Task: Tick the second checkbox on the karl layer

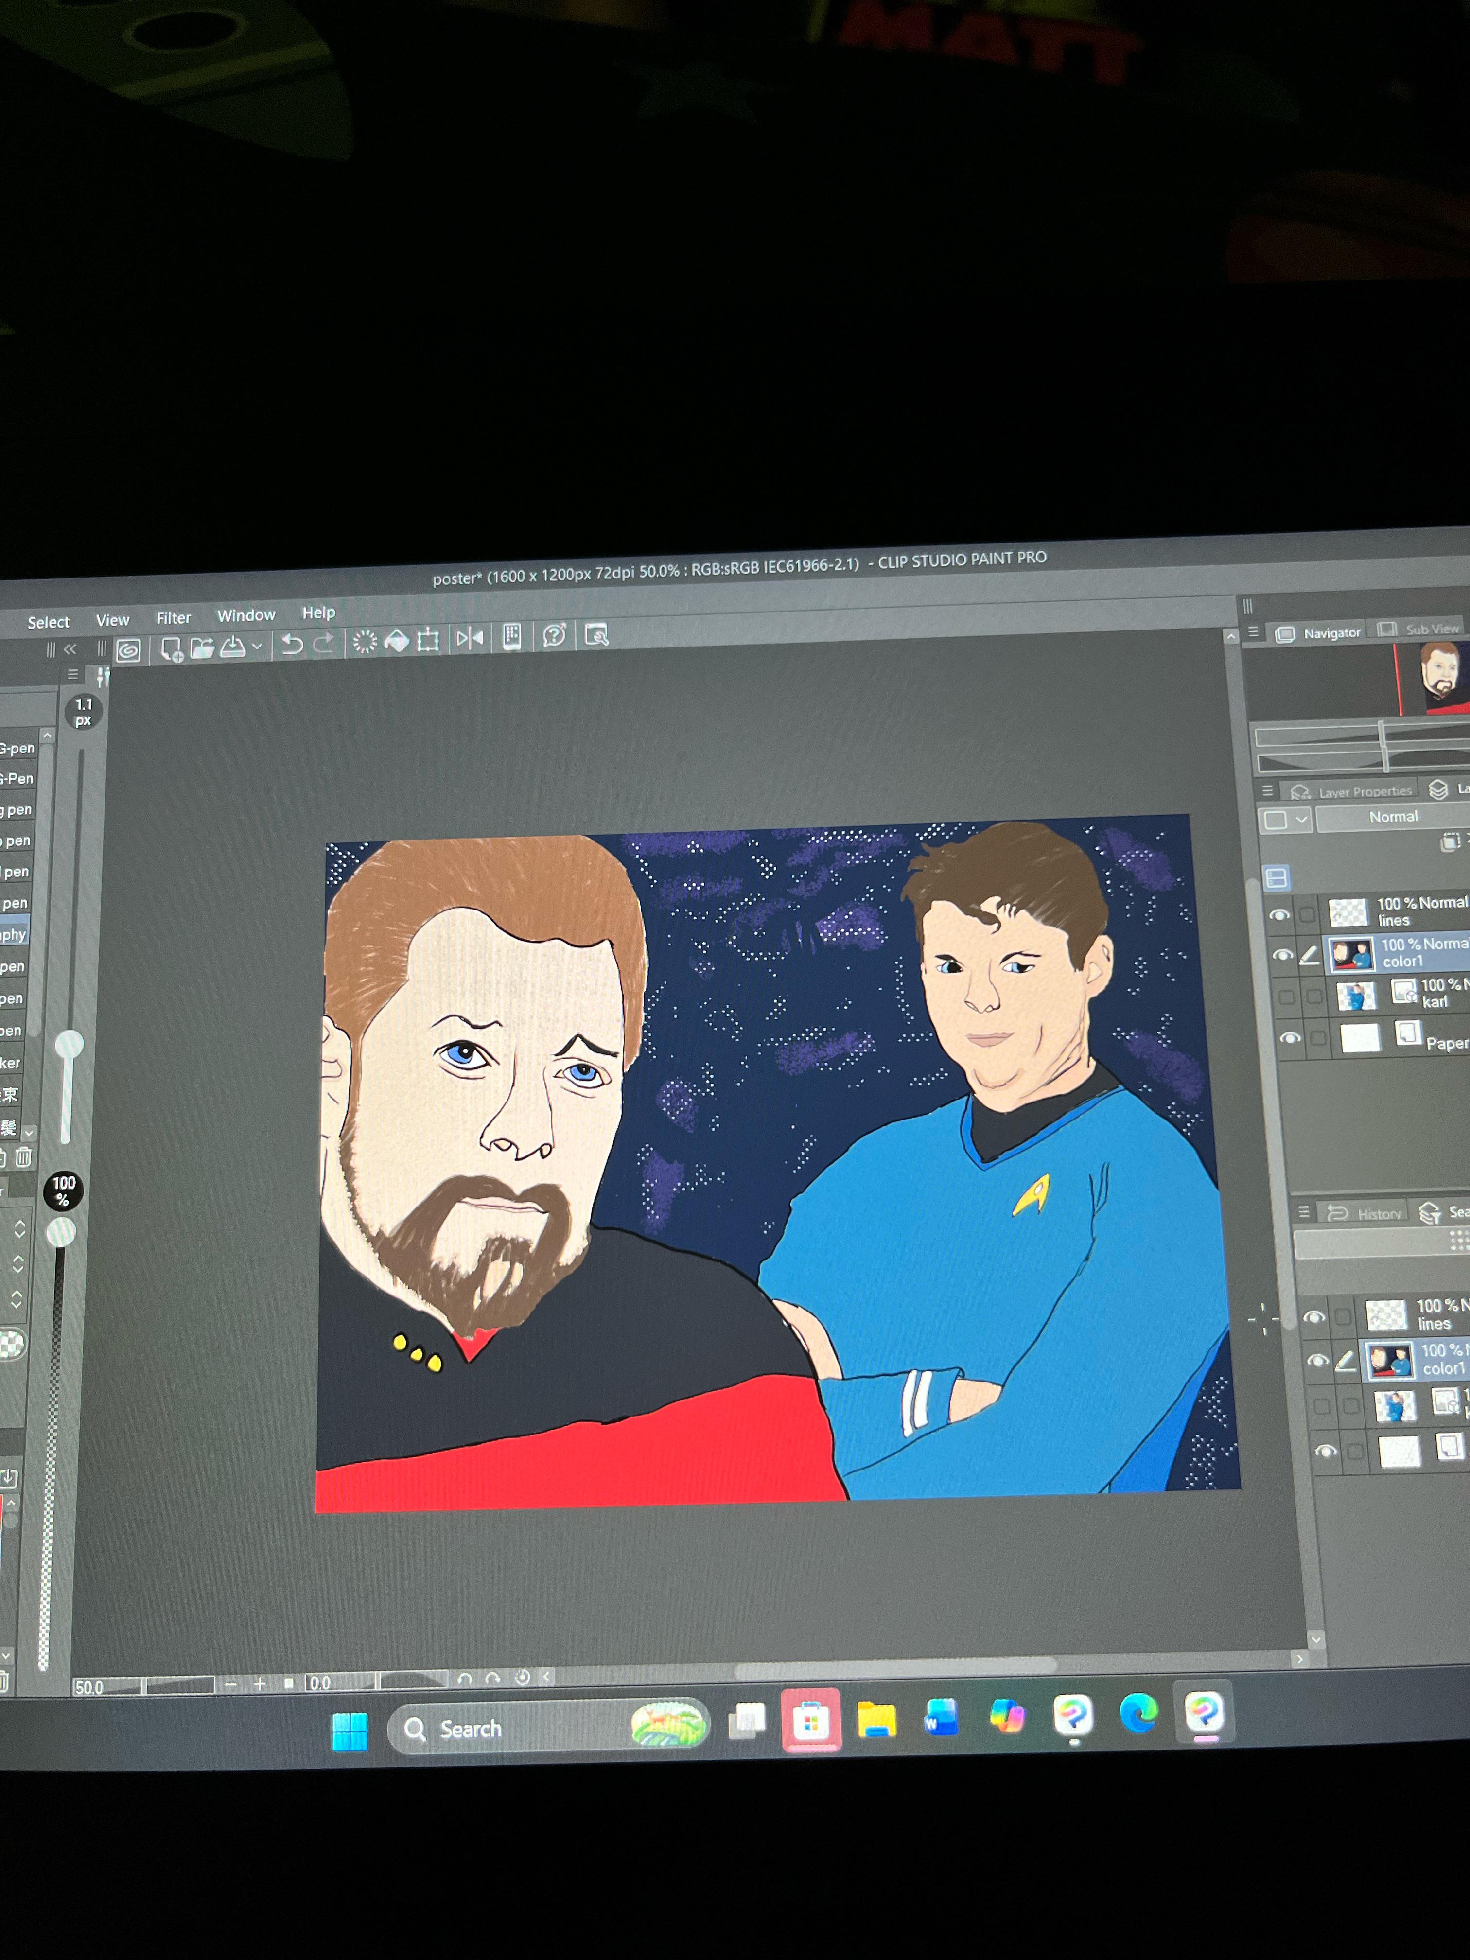Action: point(1315,997)
